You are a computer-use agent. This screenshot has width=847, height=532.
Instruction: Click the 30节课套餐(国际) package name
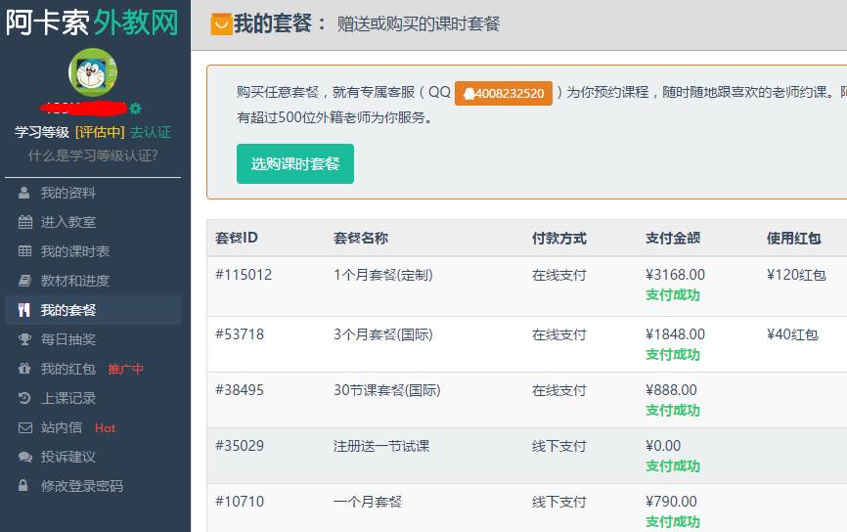(x=386, y=390)
